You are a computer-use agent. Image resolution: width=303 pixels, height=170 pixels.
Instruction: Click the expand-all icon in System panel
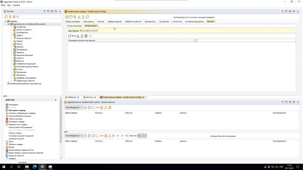(10, 17)
